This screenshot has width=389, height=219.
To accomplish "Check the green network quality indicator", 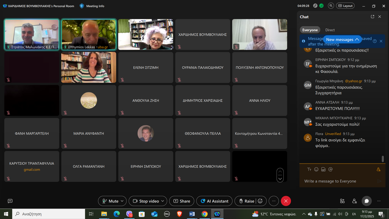I will (321, 6).
